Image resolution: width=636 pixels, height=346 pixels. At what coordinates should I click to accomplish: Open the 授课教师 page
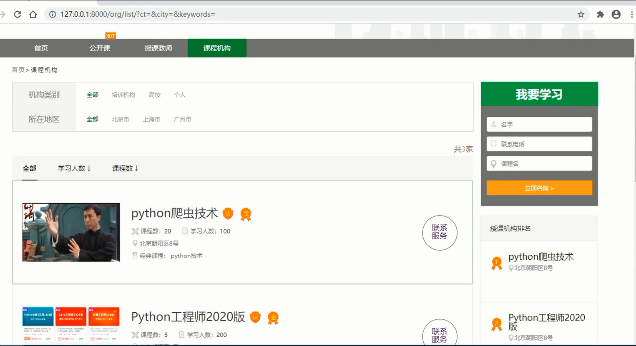(x=158, y=48)
